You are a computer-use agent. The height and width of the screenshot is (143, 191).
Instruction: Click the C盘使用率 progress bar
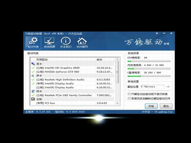(149, 76)
